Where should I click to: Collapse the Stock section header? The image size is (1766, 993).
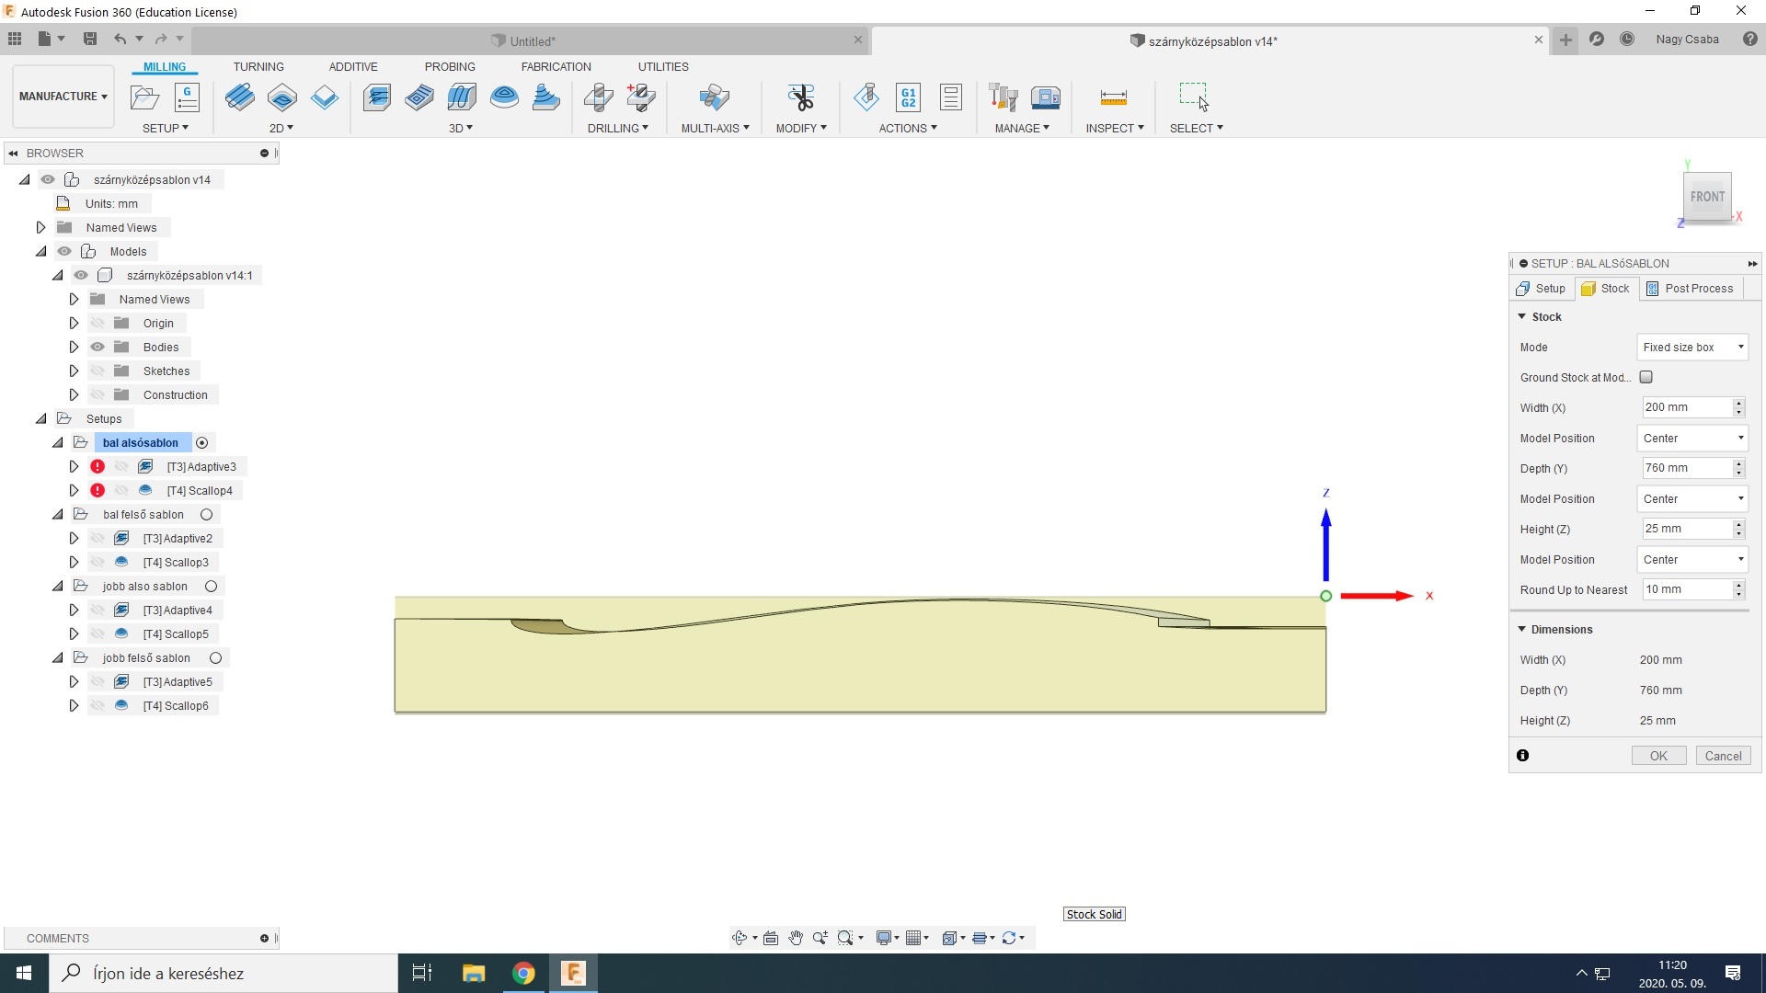pos(1521,316)
